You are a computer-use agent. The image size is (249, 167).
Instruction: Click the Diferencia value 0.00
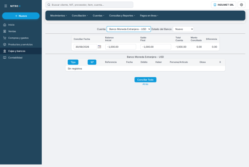click(x=214, y=47)
